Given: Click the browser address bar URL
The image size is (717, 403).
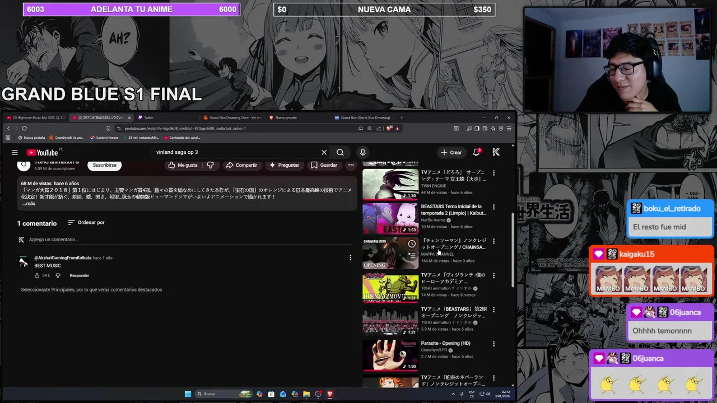Looking at the screenshot, I should 185,128.
